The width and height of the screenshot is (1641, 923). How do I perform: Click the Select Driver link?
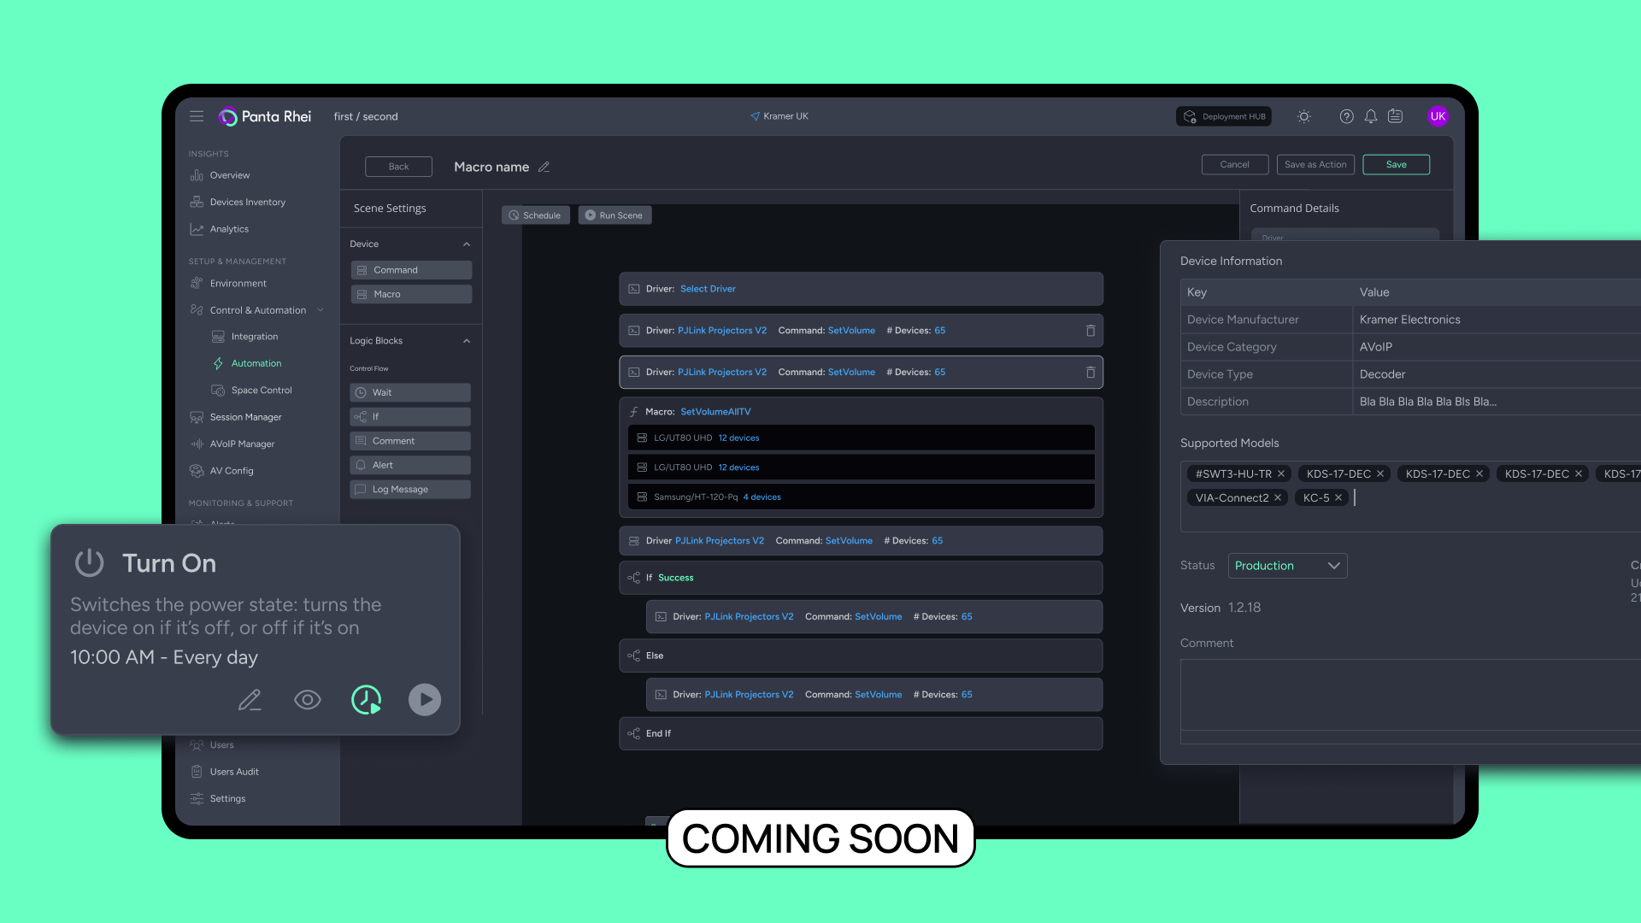tap(708, 289)
